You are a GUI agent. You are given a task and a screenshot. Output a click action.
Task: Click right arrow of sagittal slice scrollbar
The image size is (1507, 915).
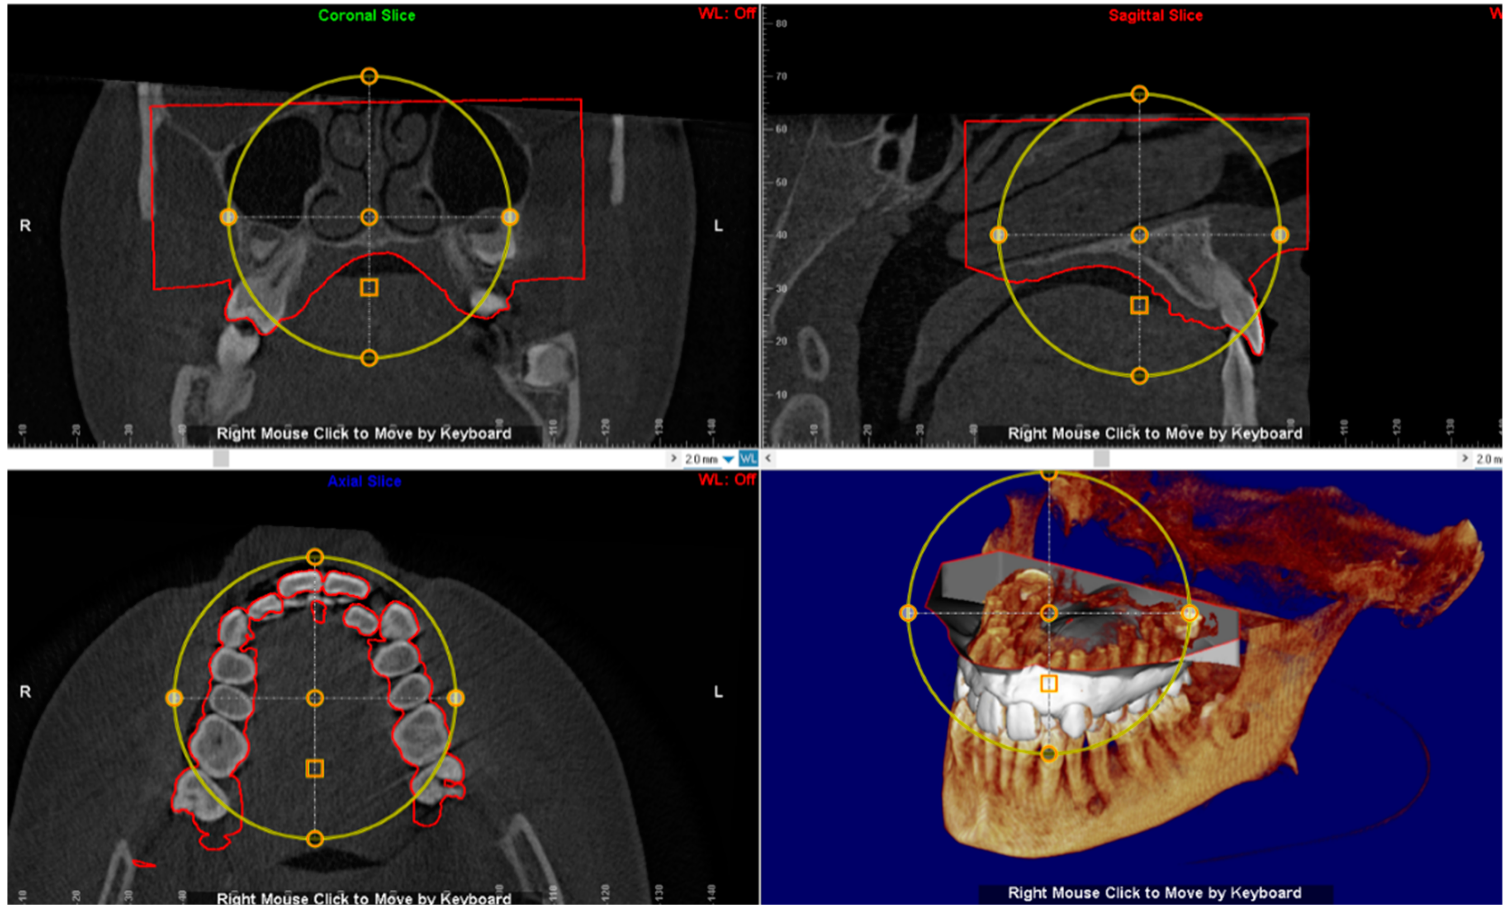pos(1465,458)
